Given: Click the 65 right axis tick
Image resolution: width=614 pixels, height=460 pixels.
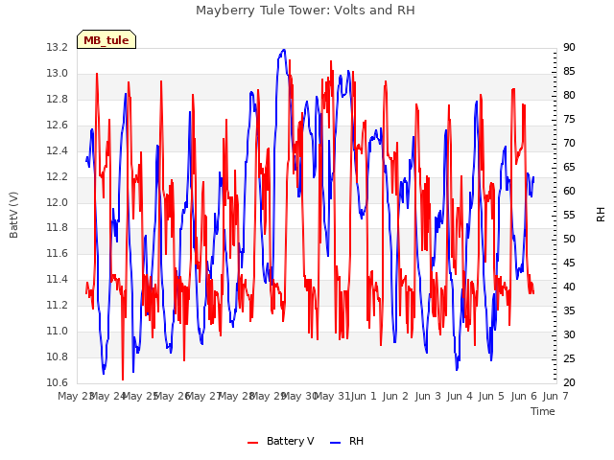Looking at the screenshot, I should tap(569, 168).
